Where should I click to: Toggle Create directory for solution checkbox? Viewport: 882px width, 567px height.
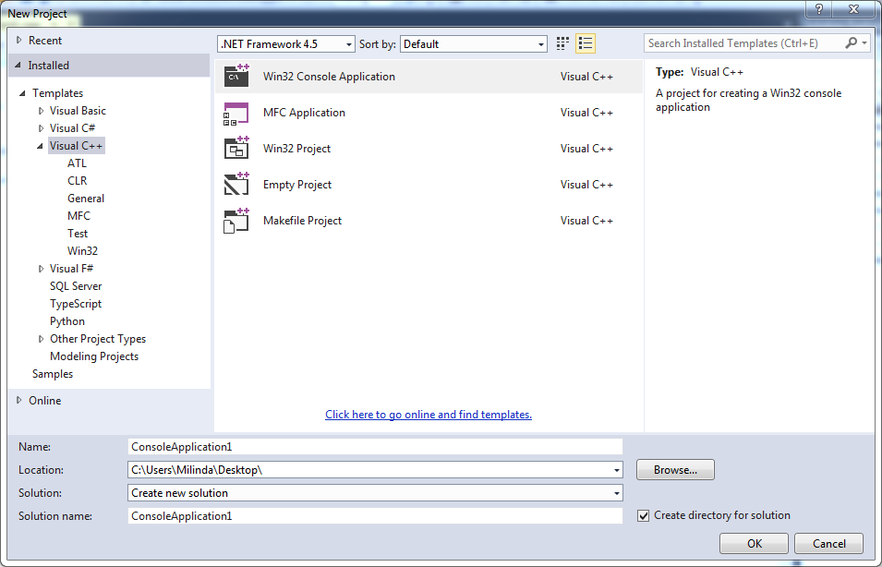(644, 516)
